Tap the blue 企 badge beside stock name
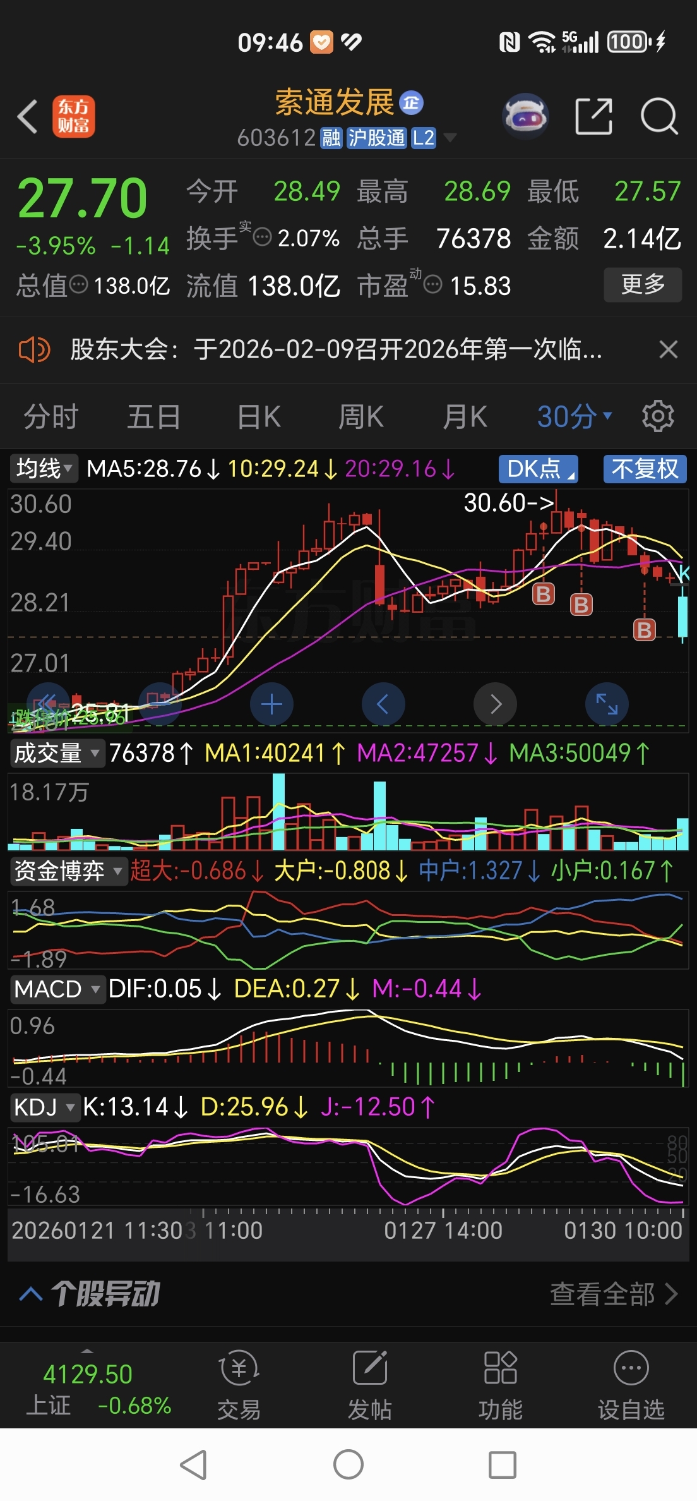697x1501 pixels. [x=411, y=103]
